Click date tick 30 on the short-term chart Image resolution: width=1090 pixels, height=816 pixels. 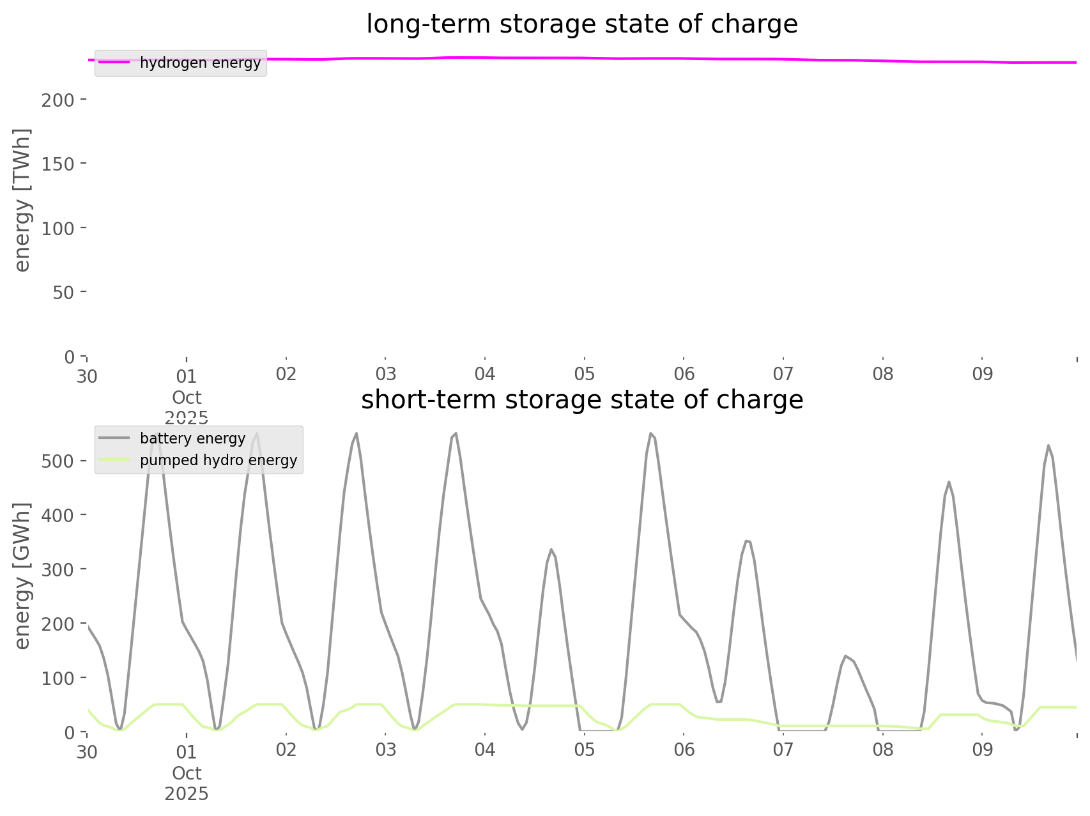pyautogui.click(x=87, y=751)
